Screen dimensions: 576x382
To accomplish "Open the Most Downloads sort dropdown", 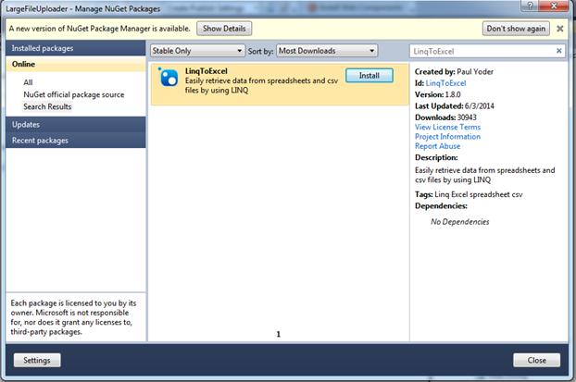I will [x=327, y=51].
